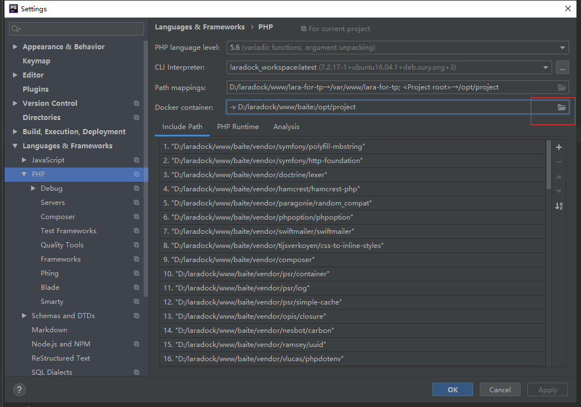
Task: Open Composer settings page
Action: tap(58, 217)
